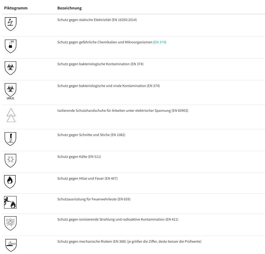
Task: Click the Feuerwehrleute EN 659 description
Action: pos(94,199)
